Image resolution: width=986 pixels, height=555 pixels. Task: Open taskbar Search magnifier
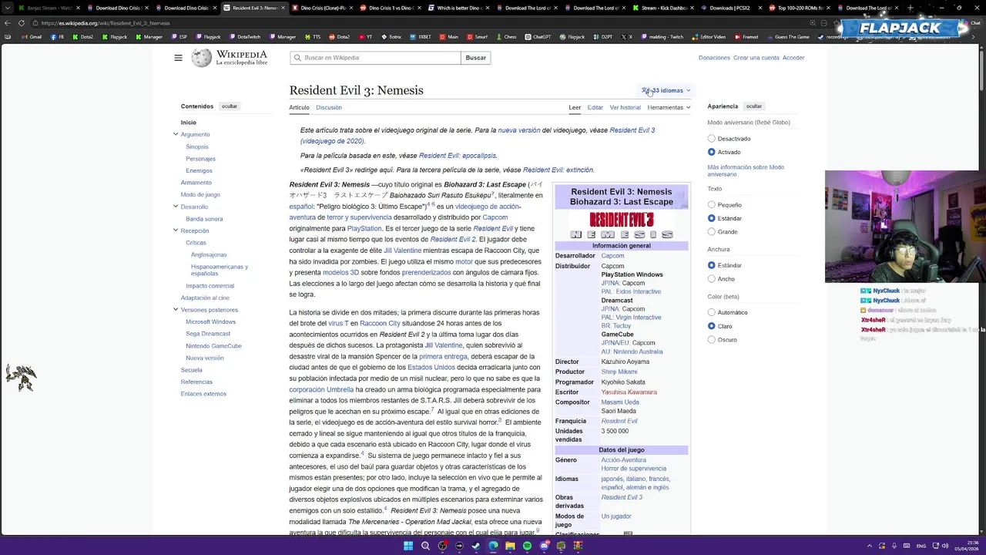[425, 546]
